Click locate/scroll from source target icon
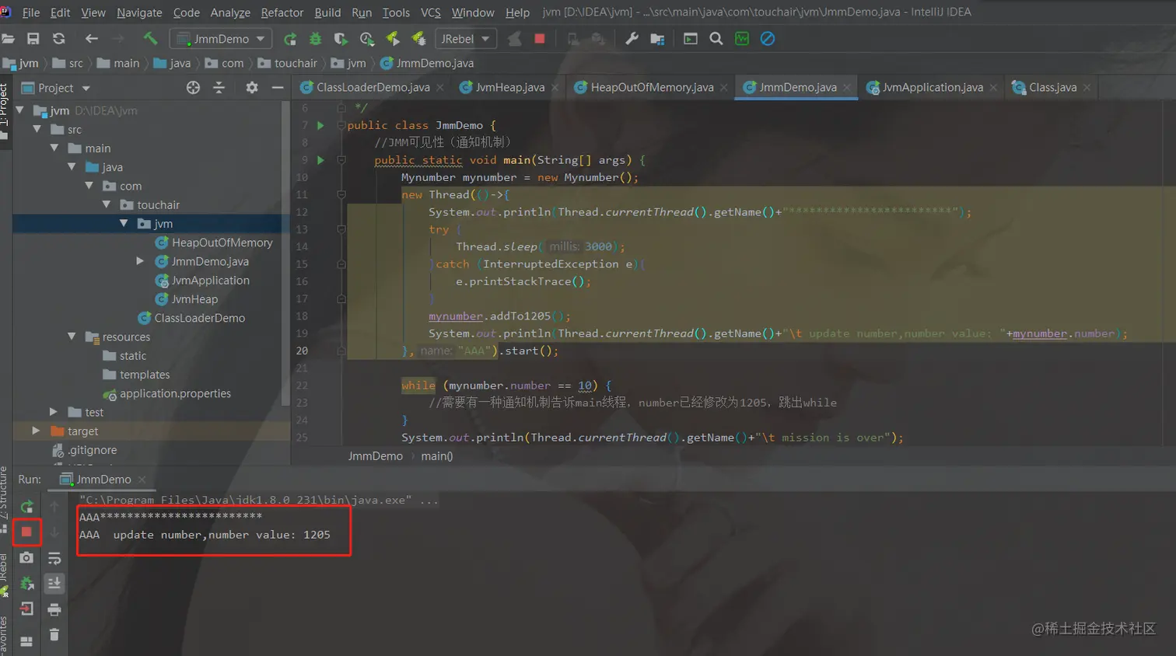1176x656 pixels. point(193,88)
